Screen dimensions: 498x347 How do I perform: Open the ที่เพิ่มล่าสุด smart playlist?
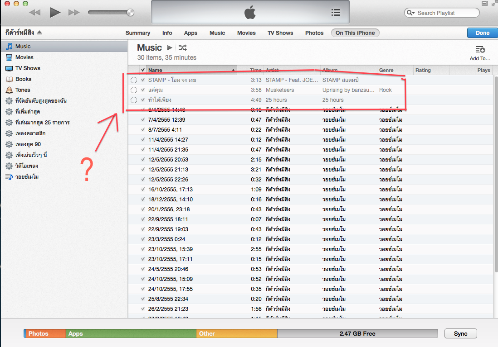[x=64, y=112]
